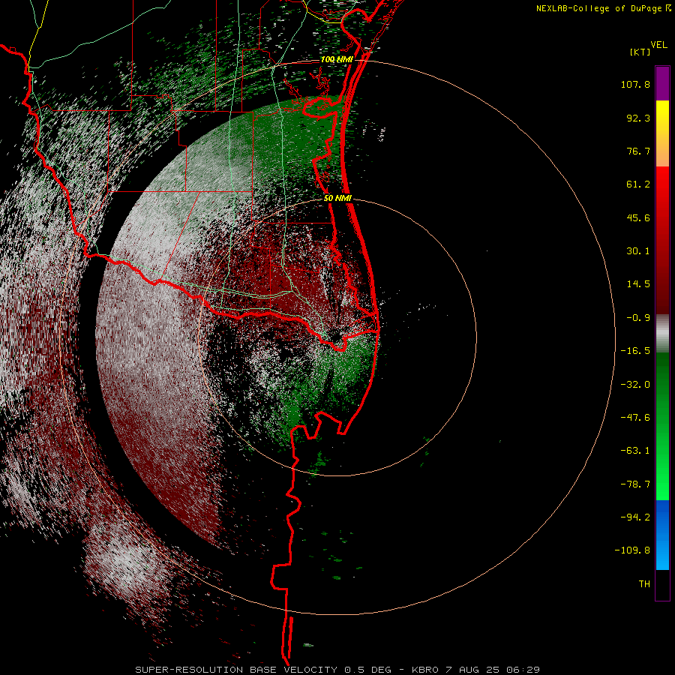
Task: Select the -47.6 scale value
Action: click(635, 418)
